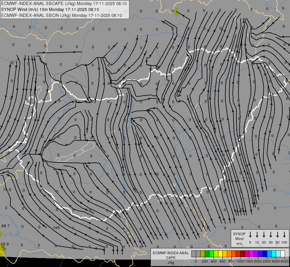Image resolution: width=290 pixels, height=267 pixels.
Task: Click the 50 m/s wind arrow in legend
Action: [278, 235]
